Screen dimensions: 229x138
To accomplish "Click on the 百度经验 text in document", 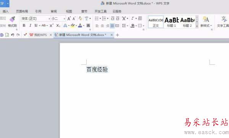I will (97, 69).
